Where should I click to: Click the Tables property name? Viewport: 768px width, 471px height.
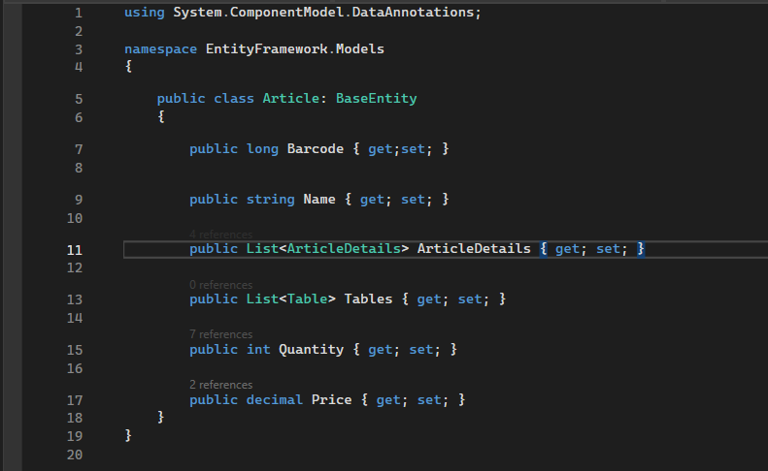click(368, 298)
